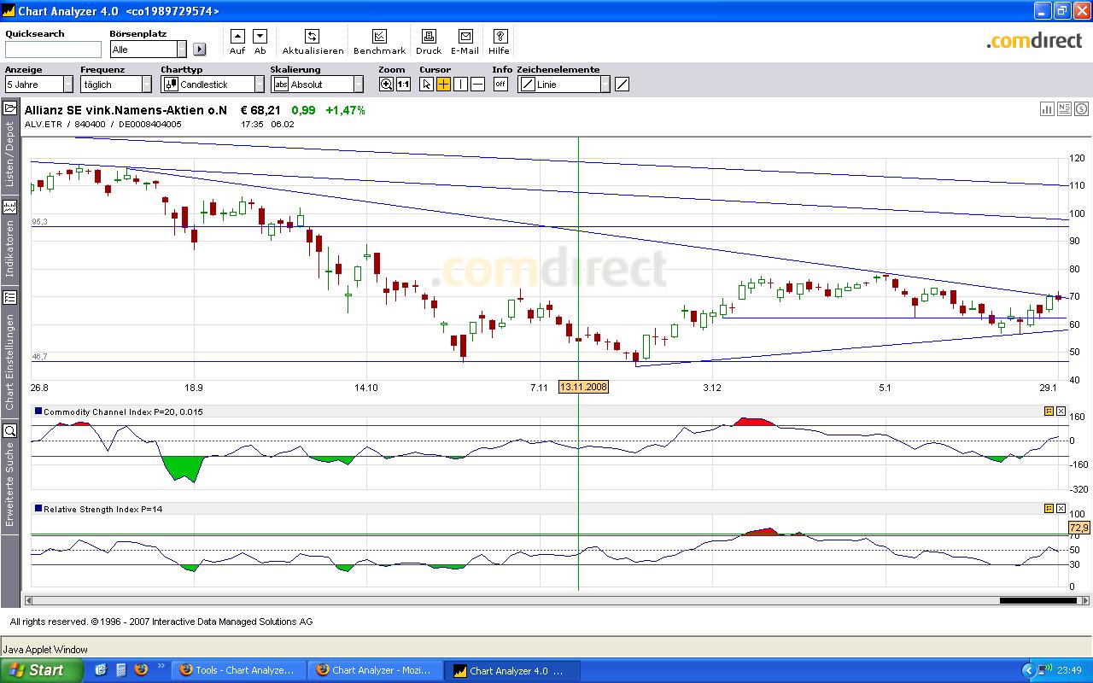Click the left arrow of chart scrollbar
Screen dimensions: 1093x683
pyautogui.click(x=29, y=600)
